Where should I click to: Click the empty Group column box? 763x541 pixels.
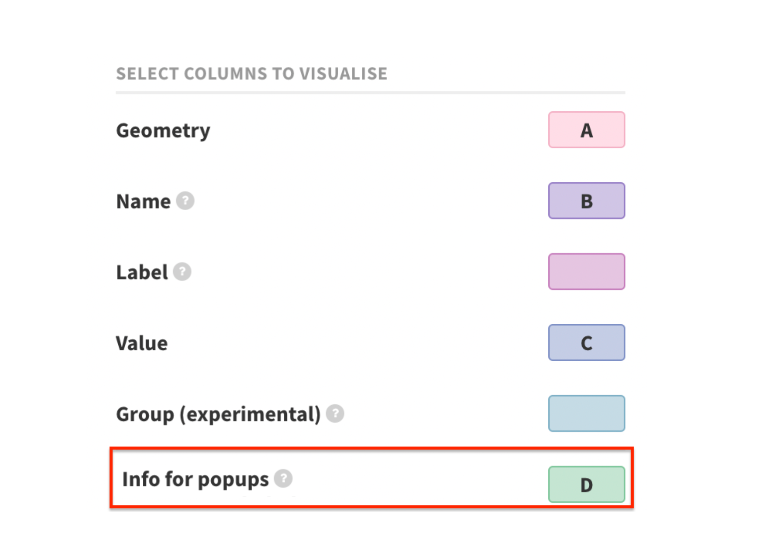coord(586,413)
